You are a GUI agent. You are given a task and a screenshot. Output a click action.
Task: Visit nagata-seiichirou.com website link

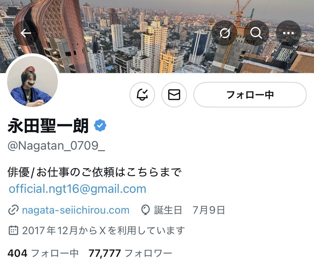(76, 210)
